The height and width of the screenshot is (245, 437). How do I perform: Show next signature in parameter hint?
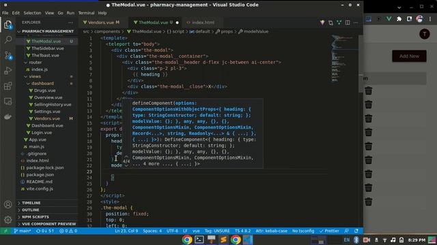[126, 165]
